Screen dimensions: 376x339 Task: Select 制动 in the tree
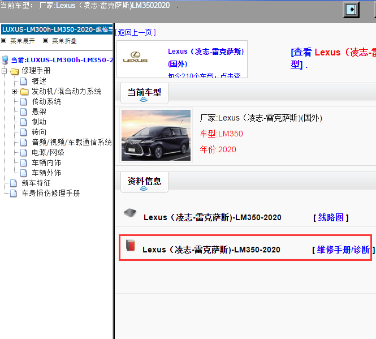pos(39,122)
